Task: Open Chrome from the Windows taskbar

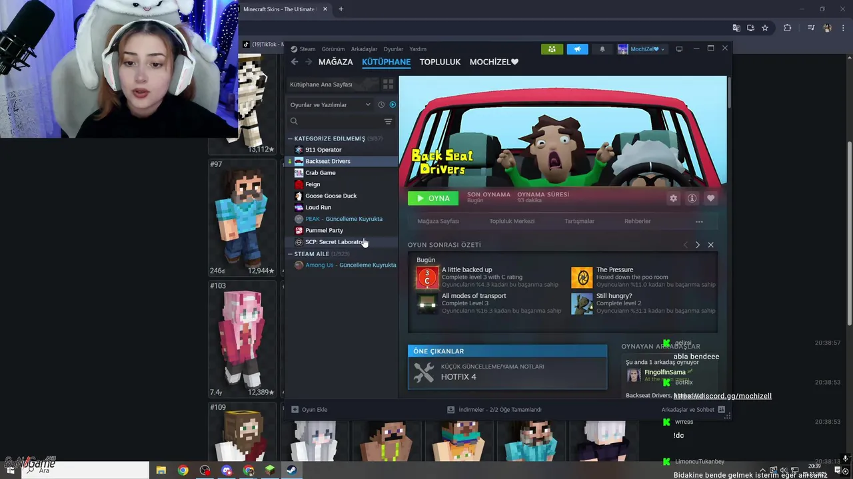Action: (x=183, y=470)
